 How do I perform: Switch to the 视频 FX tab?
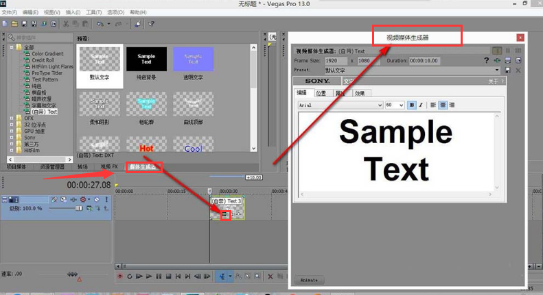[x=109, y=167]
